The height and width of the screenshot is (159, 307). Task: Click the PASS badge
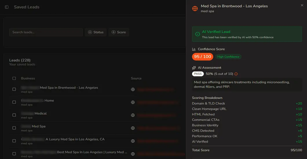point(198,74)
